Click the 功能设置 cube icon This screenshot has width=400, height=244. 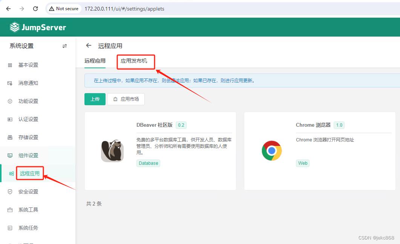(10, 101)
